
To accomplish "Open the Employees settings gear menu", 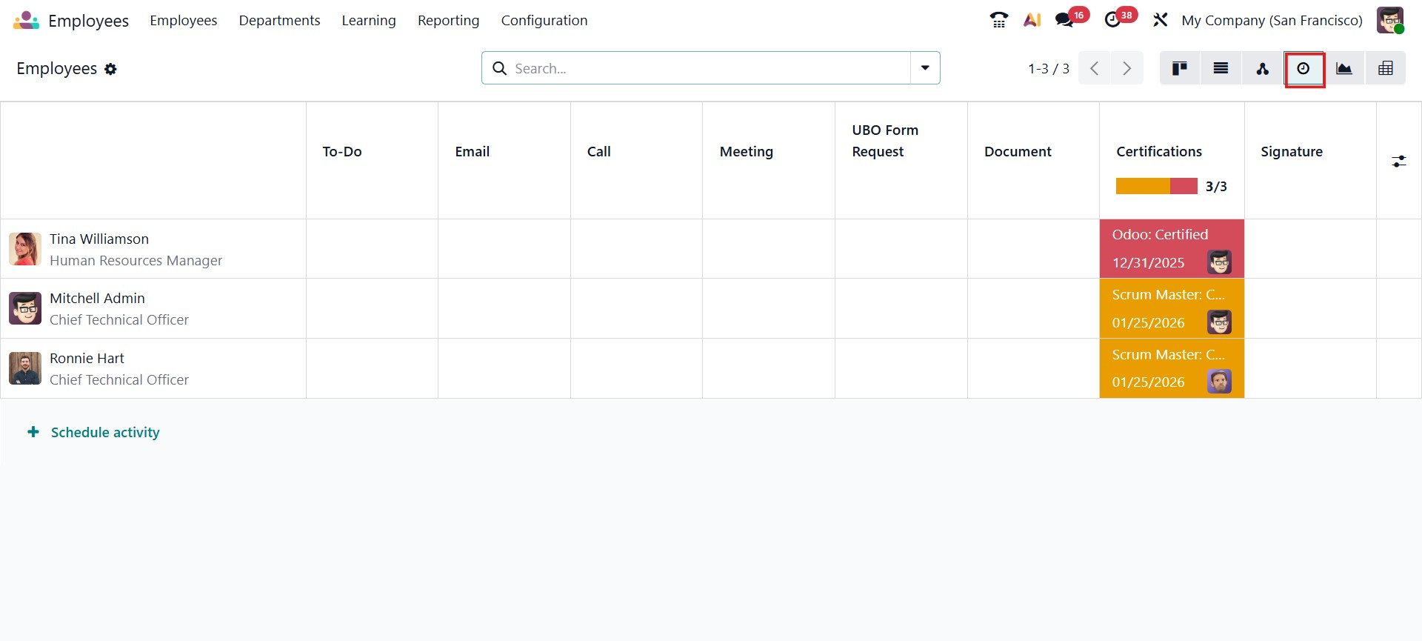I will coord(110,69).
